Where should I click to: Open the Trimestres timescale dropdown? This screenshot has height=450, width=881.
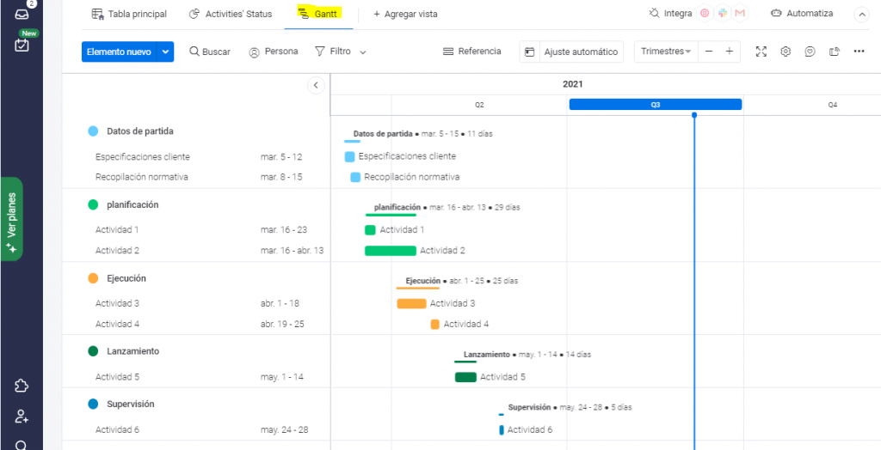click(x=666, y=52)
